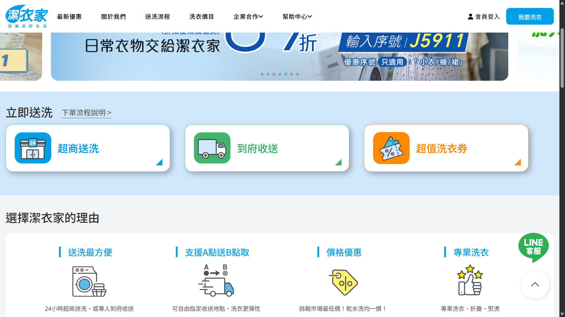This screenshot has width=565, height=317.
Task: Click the 會員登入 login link
Action: point(484,17)
